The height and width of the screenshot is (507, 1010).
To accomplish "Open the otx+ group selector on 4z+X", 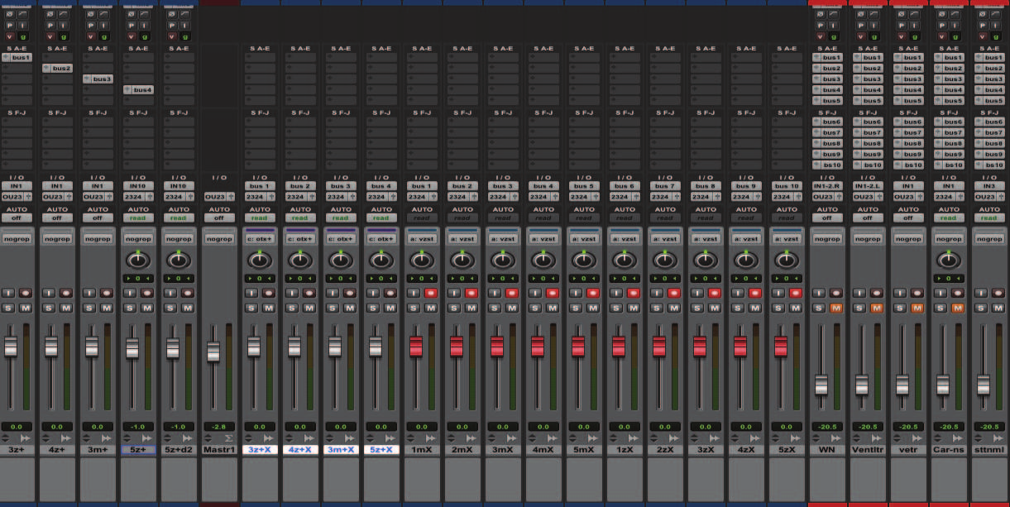I will click(300, 238).
